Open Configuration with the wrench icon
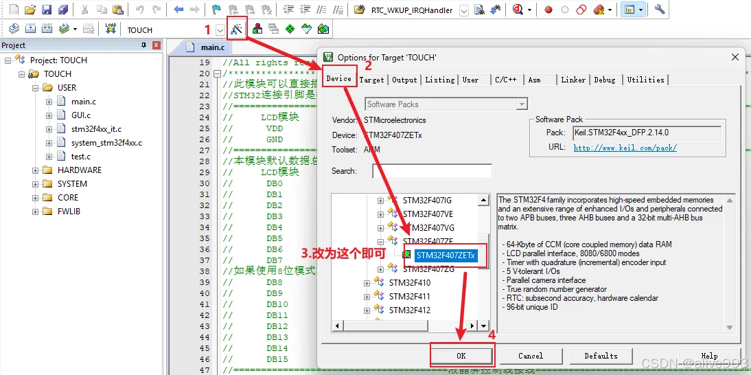 click(660, 9)
